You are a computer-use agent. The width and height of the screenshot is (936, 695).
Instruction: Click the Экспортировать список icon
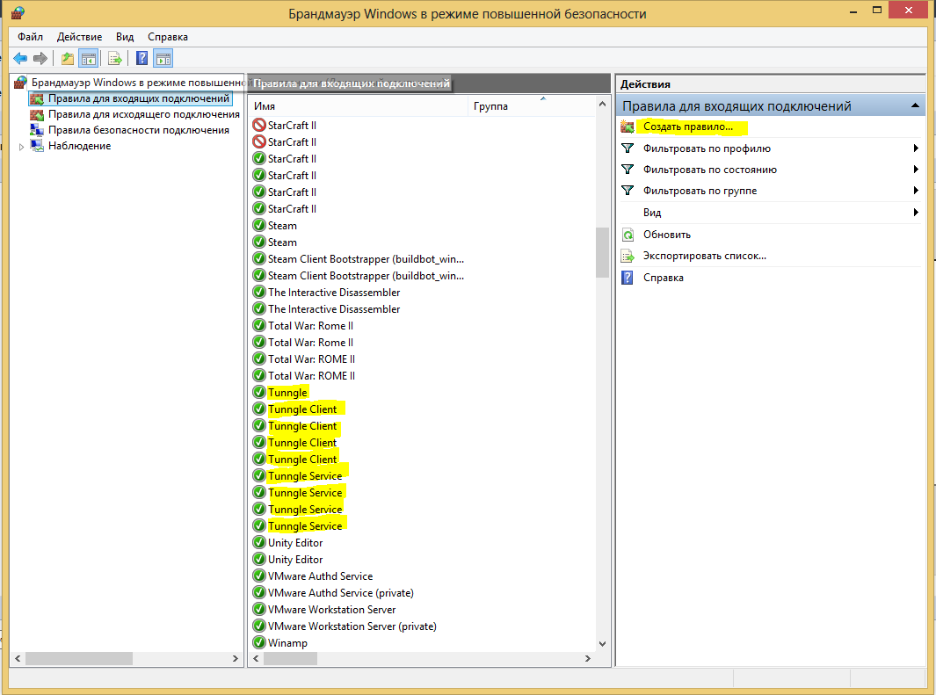click(x=628, y=256)
